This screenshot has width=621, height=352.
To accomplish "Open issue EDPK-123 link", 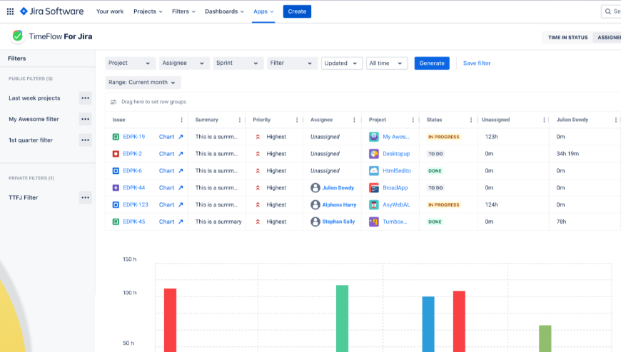I will [x=136, y=205].
